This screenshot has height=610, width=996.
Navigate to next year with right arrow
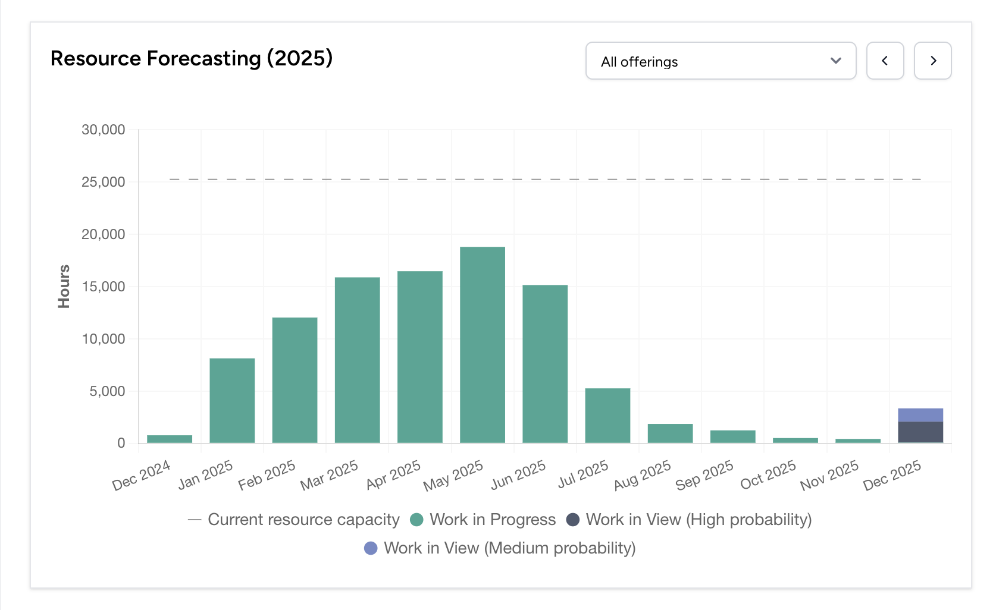(932, 61)
